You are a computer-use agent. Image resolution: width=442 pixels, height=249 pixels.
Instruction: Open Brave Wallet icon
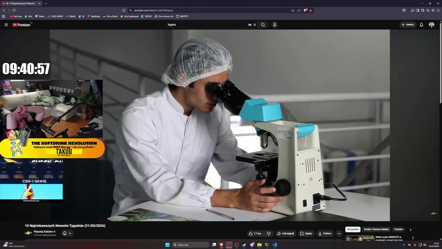pos(422,10)
